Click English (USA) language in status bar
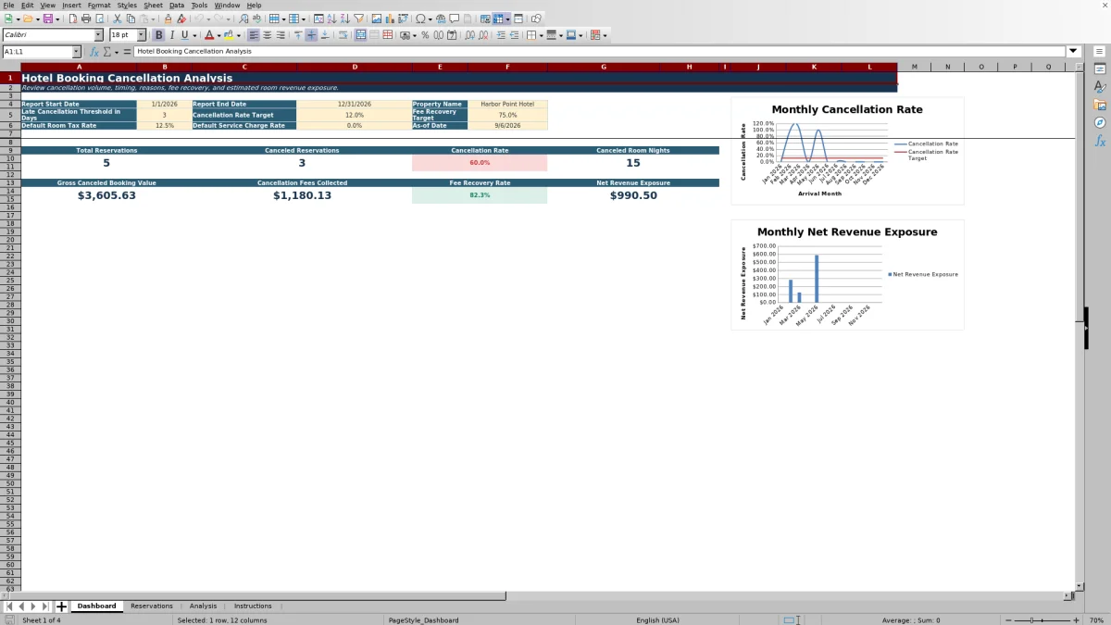The width and height of the screenshot is (1111, 625). pos(657,620)
